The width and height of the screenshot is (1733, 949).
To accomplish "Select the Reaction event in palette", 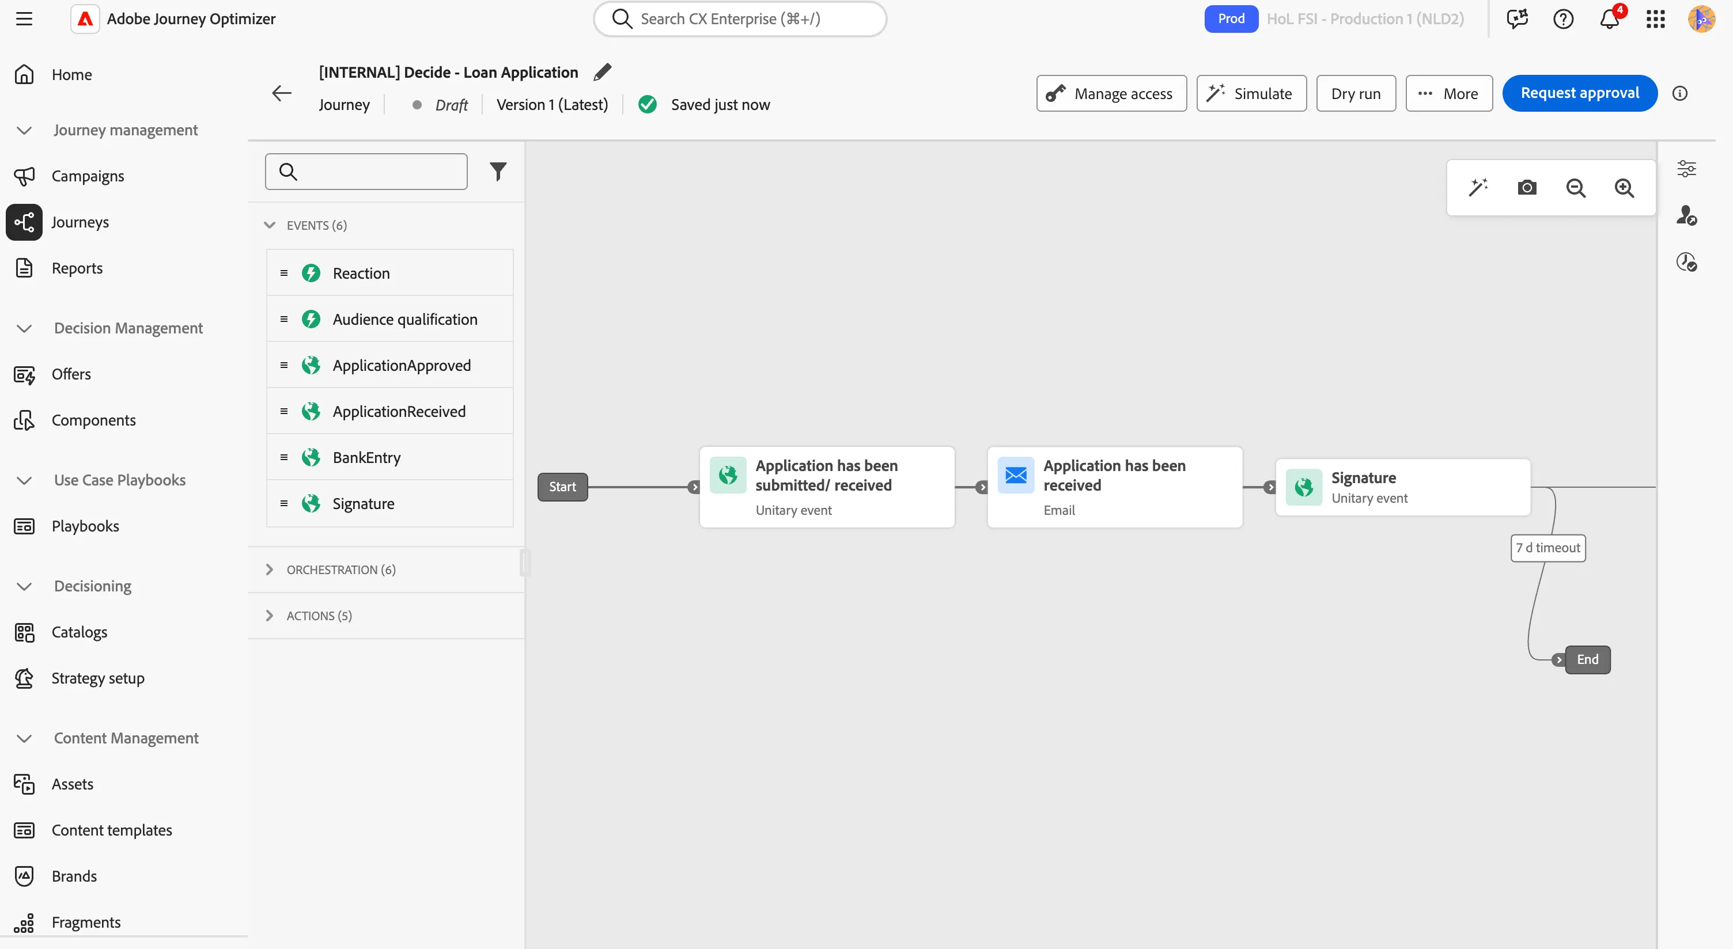I will [x=390, y=273].
